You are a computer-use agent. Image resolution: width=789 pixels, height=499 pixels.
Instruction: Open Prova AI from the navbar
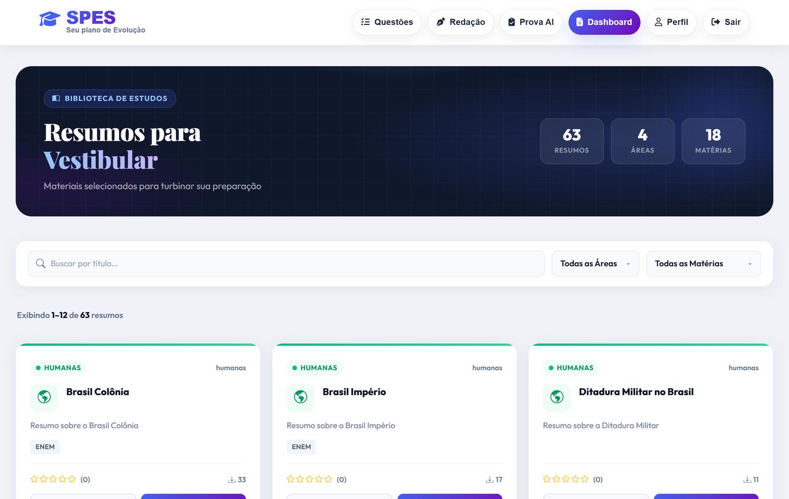click(x=531, y=22)
